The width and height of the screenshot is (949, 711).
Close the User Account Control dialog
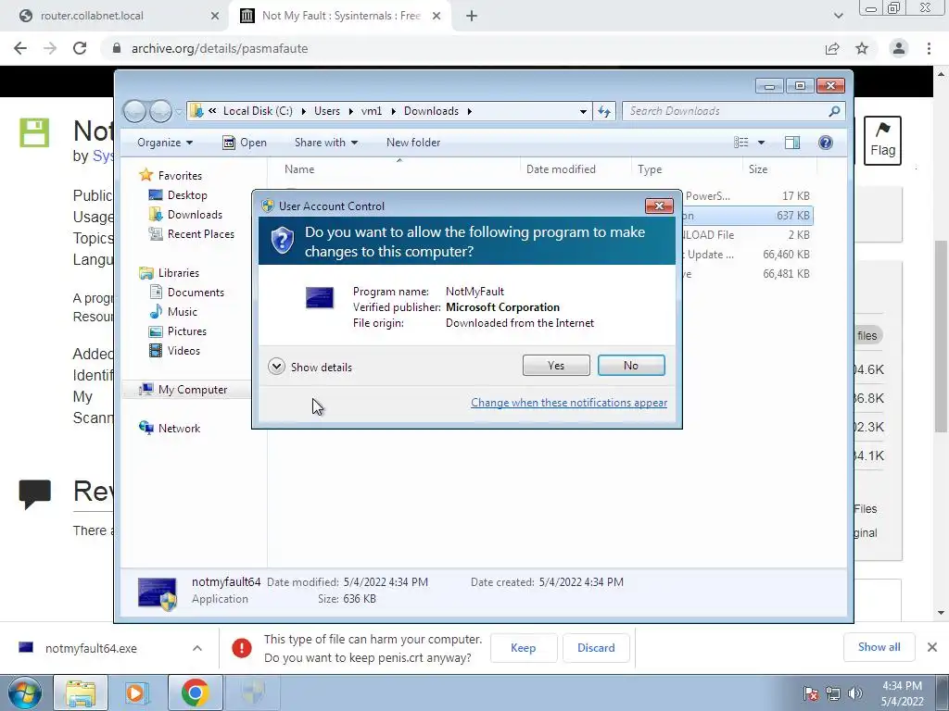pyautogui.click(x=659, y=206)
